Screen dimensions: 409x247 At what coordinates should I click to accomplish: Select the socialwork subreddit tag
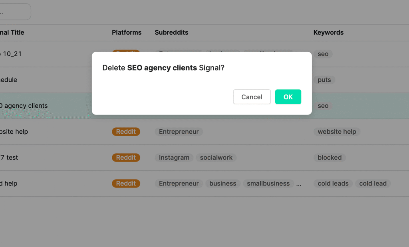pos(216,158)
